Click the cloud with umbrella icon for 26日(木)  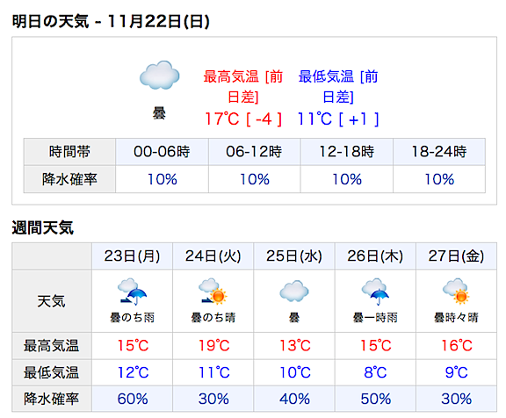coord(375,292)
